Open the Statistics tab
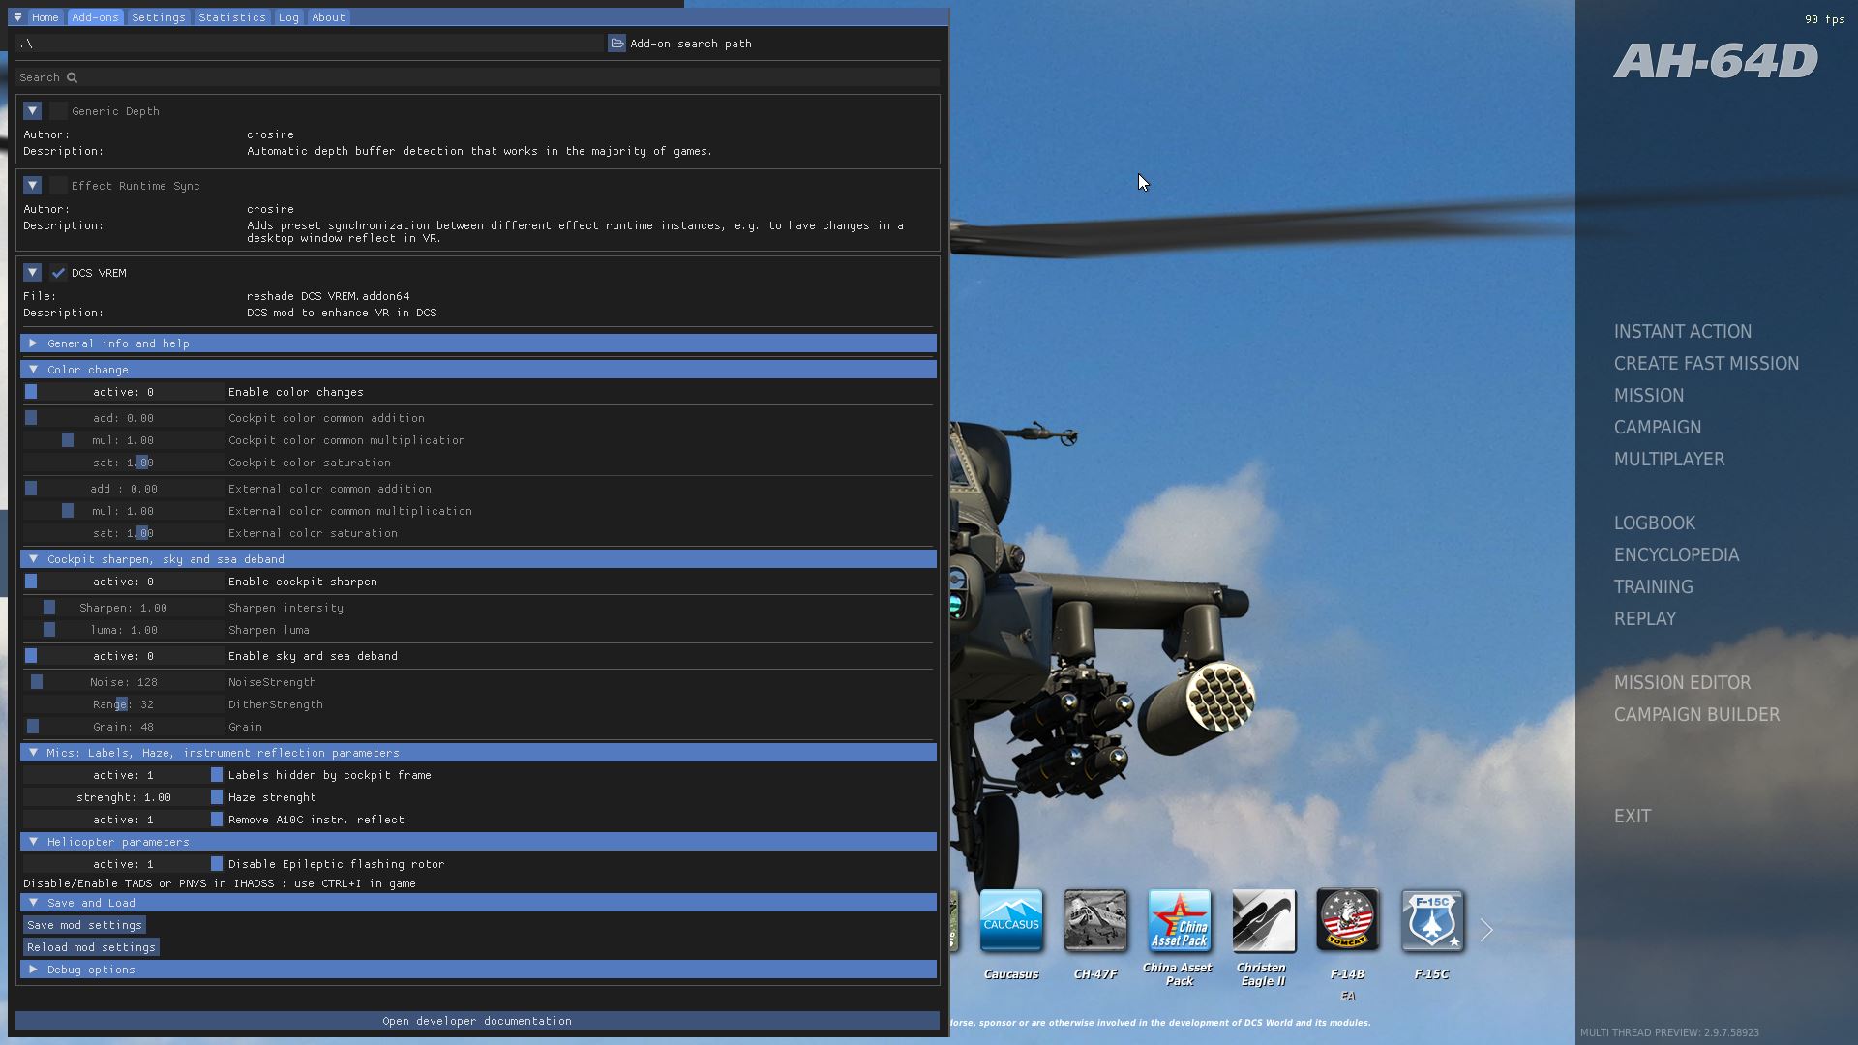The height and width of the screenshot is (1045, 1858). click(x=231, y=17)
